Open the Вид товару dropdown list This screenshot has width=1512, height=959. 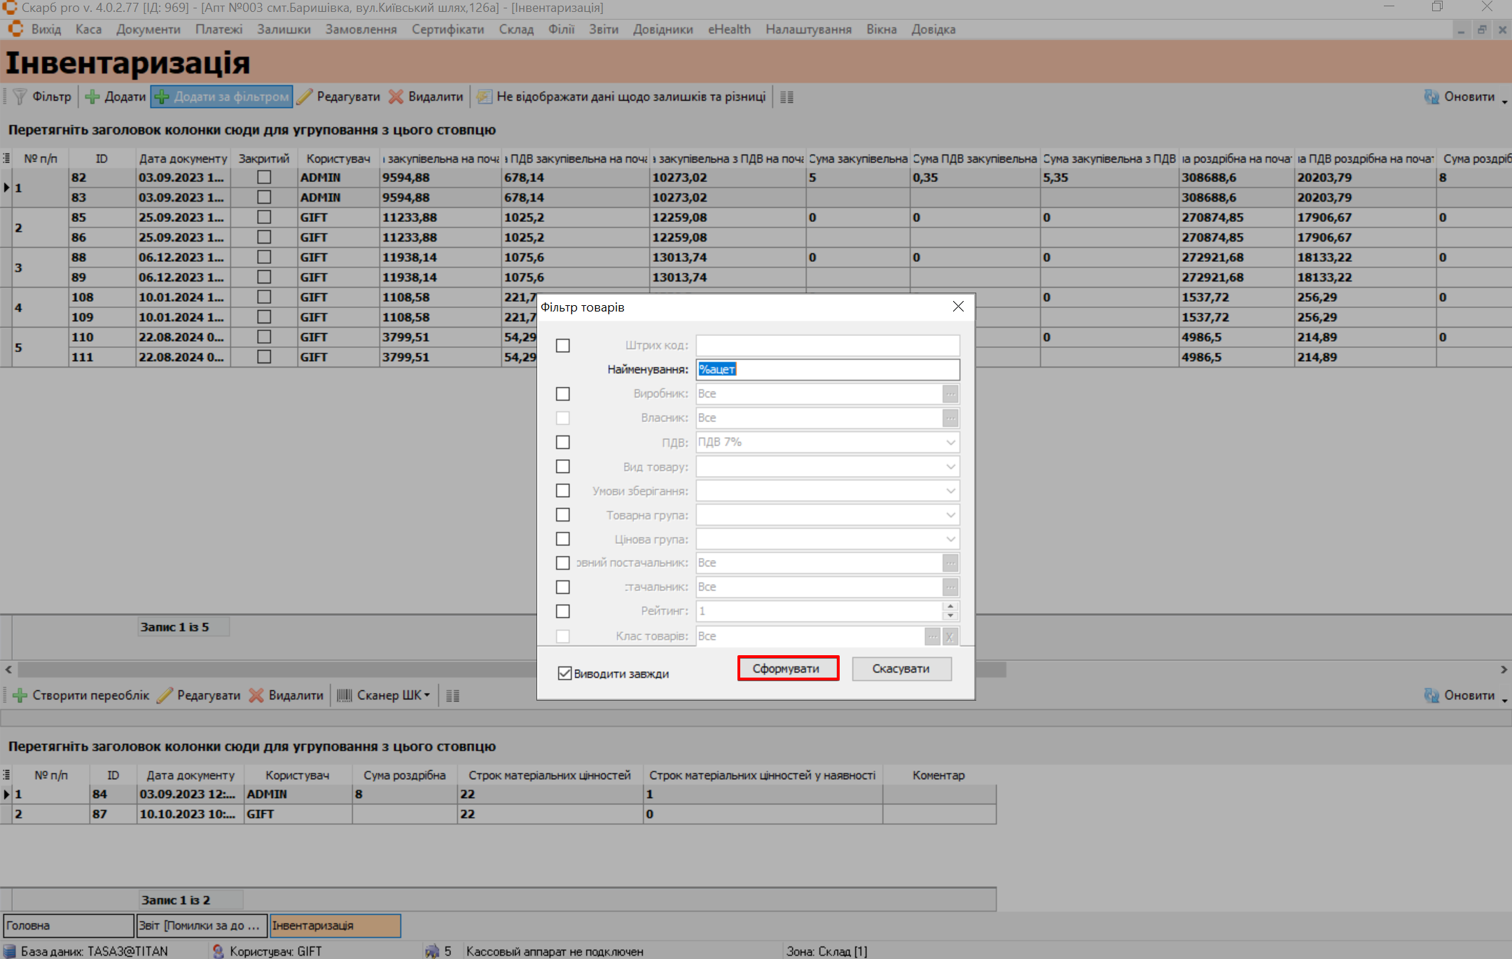(x=950, y=467)
